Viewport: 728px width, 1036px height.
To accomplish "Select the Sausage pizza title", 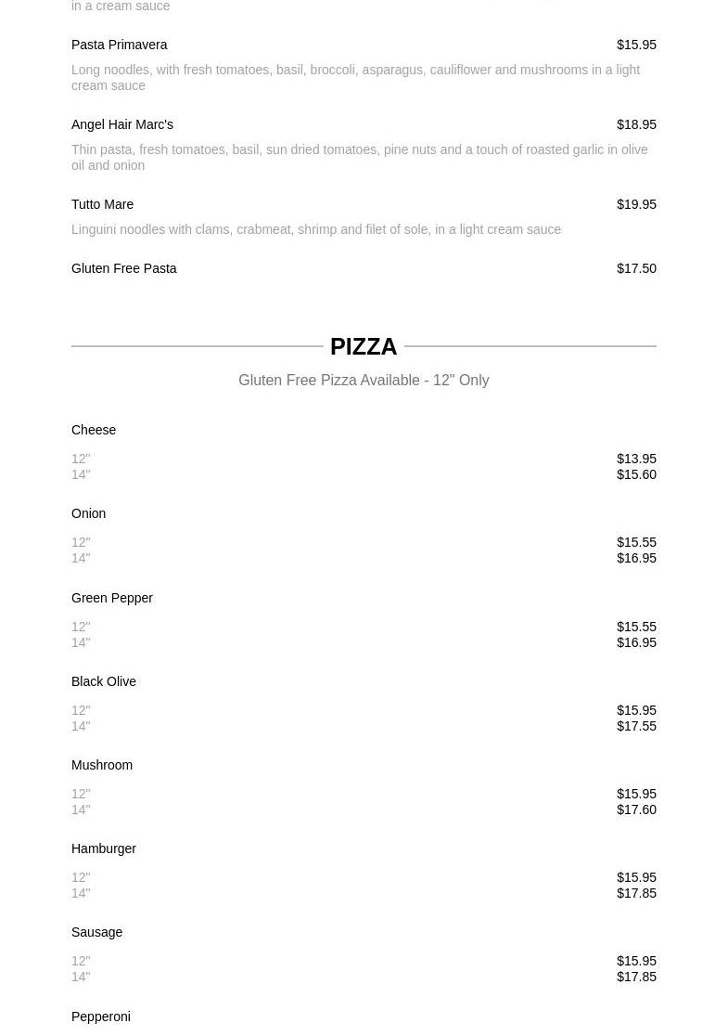I will [96, 932].
